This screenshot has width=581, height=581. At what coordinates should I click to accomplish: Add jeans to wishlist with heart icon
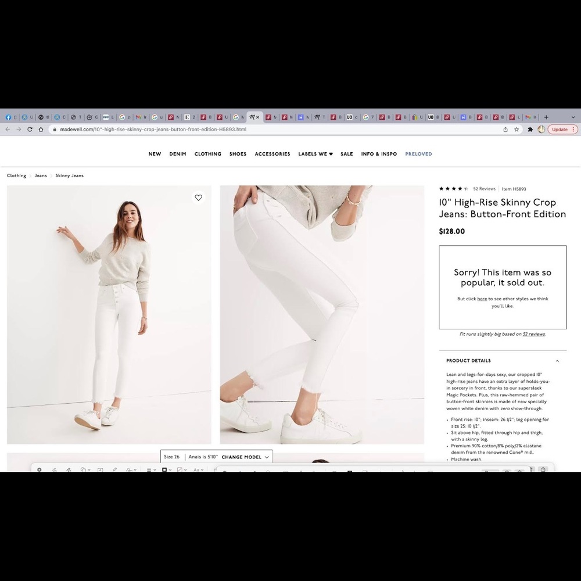[199, 198]
